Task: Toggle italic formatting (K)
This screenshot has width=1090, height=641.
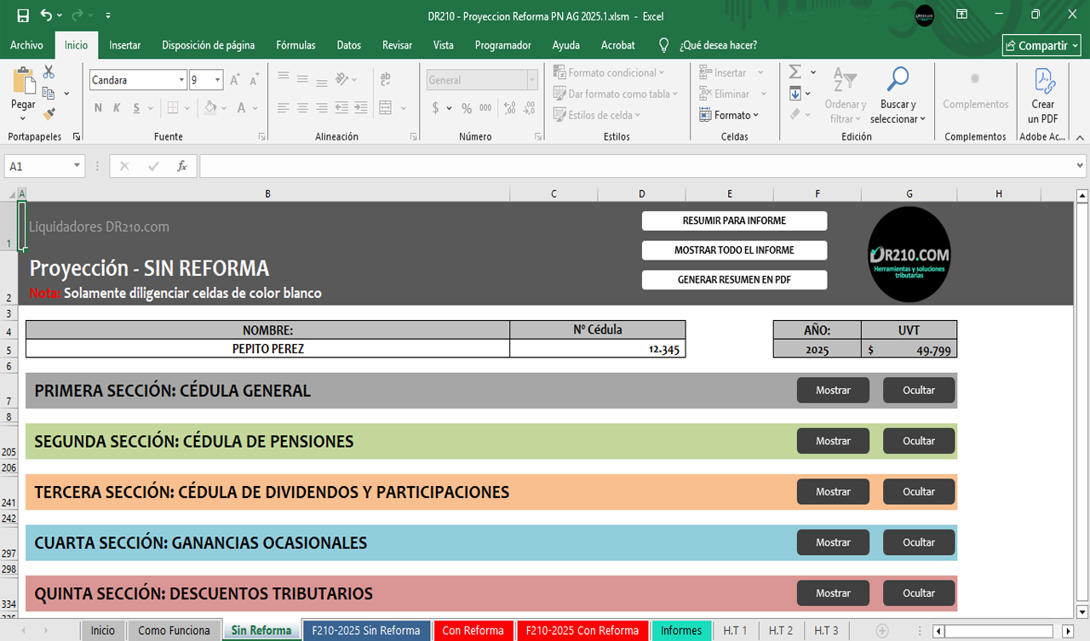Action: tap(115, 109)
